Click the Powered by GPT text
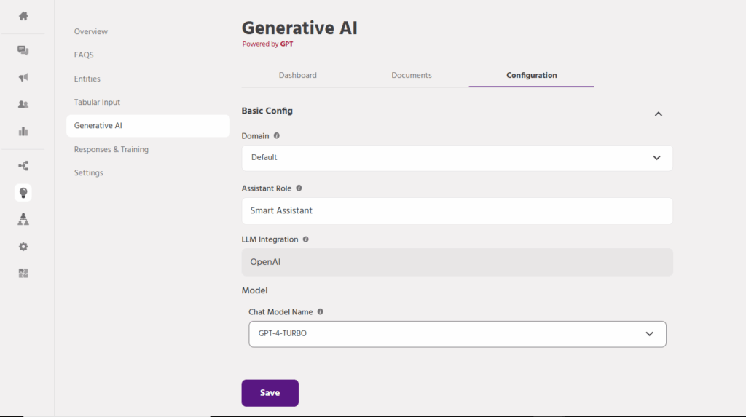746x417 pixels. (267, 44)
